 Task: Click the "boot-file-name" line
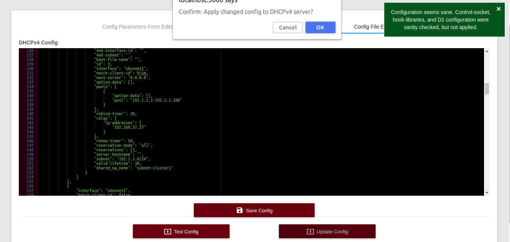pyautogui.click(x=118, y=59)
